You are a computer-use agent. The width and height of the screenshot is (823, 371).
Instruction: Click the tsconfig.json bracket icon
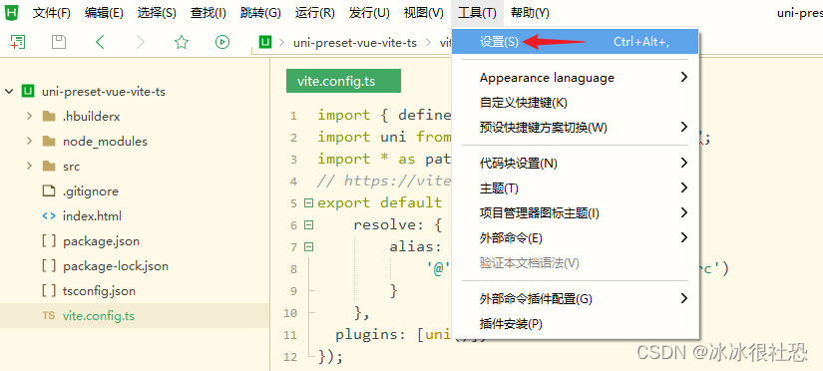tap(49, 290)
